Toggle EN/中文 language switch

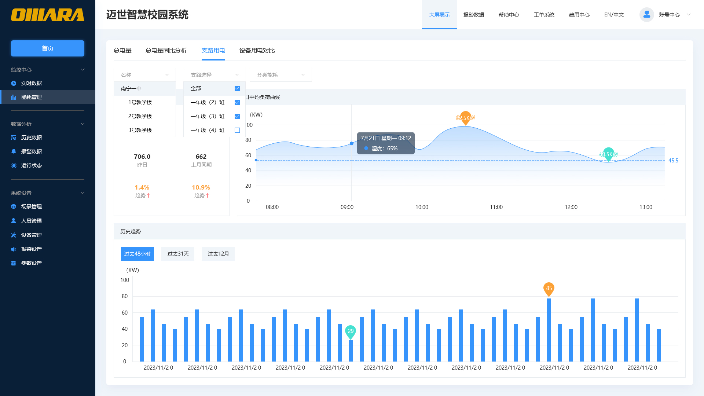click(614, 15)
